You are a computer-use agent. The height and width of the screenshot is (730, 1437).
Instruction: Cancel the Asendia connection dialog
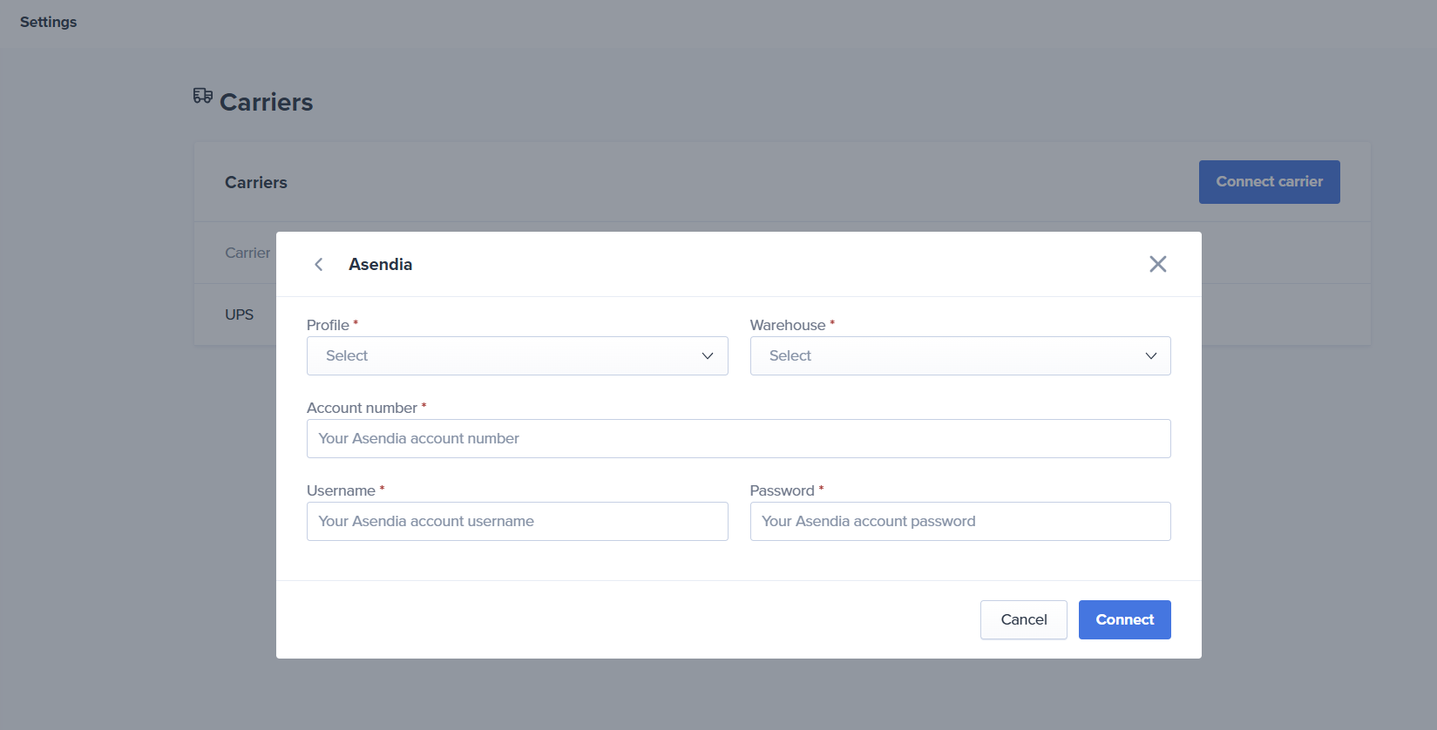click(1024, 619)
